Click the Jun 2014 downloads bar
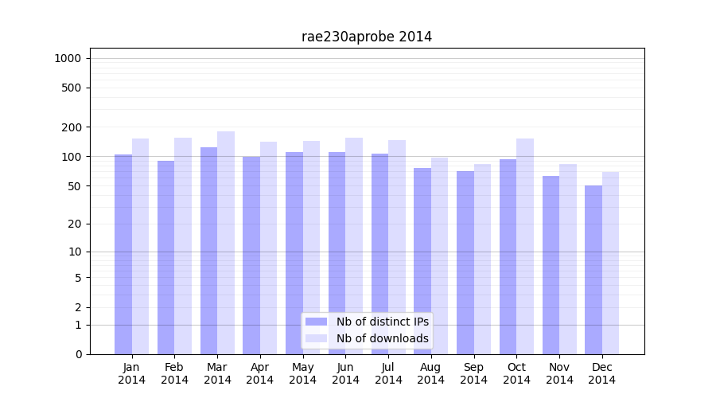The width and height of the screenshot is (716, 398). (354, 246)
